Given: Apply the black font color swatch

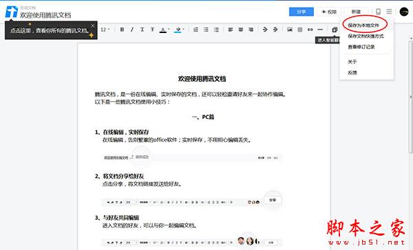Looking at the screenshot, I should [x=163, y=30].
